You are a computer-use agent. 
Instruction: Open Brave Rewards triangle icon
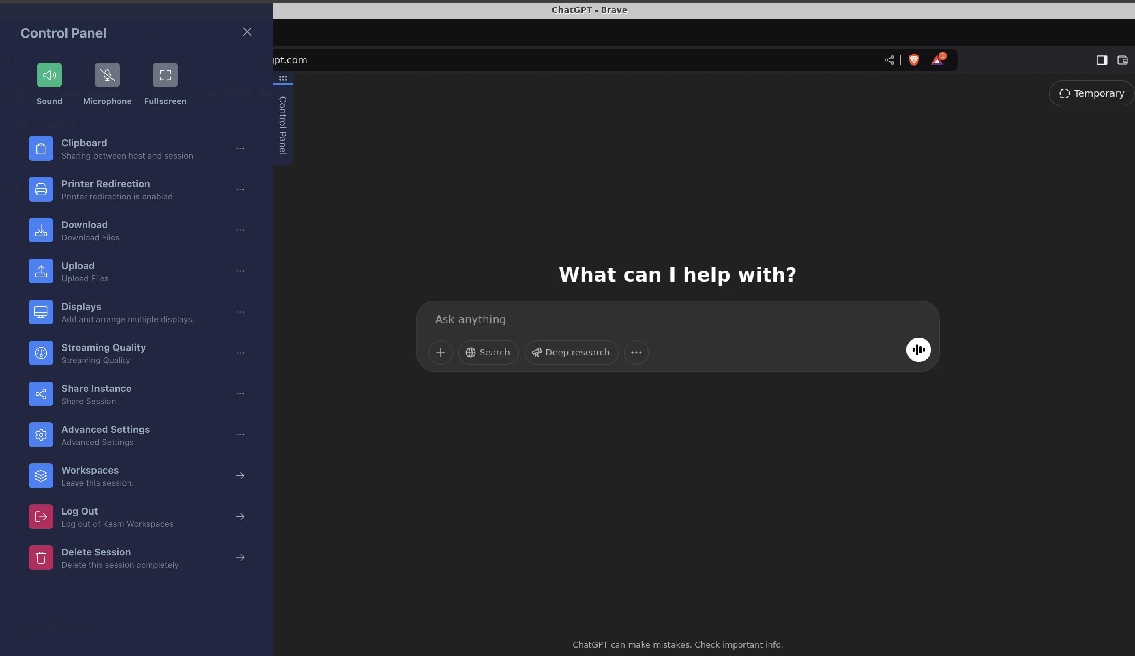[x=938, y=60]
